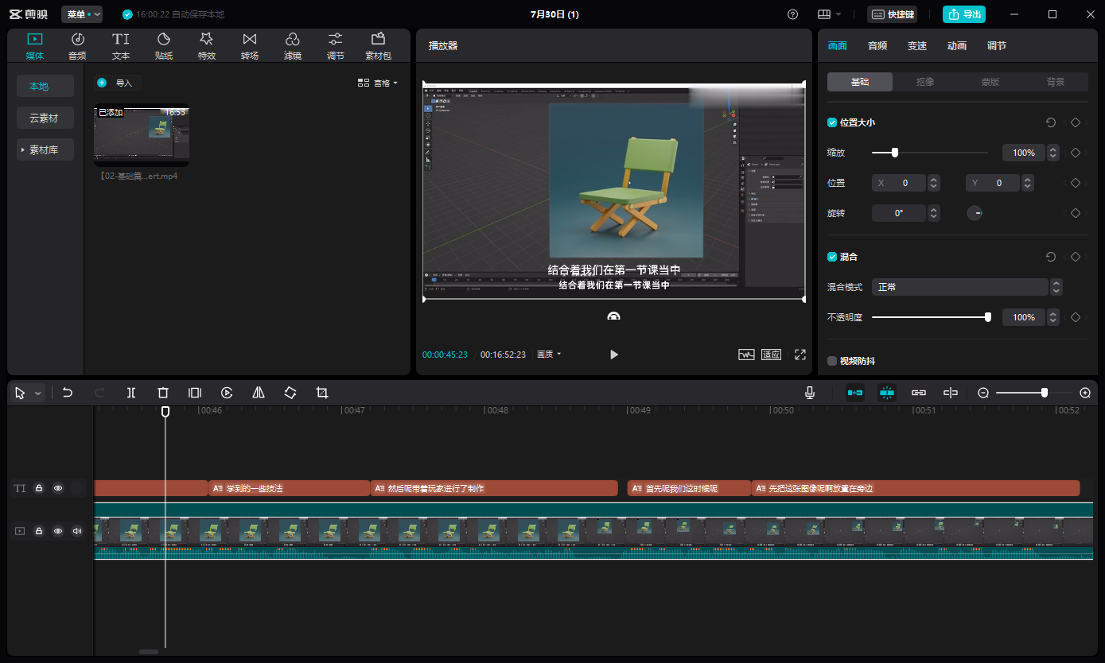
Task: Open the 混合模式 dropdown showing 正常
Action: 959,287
